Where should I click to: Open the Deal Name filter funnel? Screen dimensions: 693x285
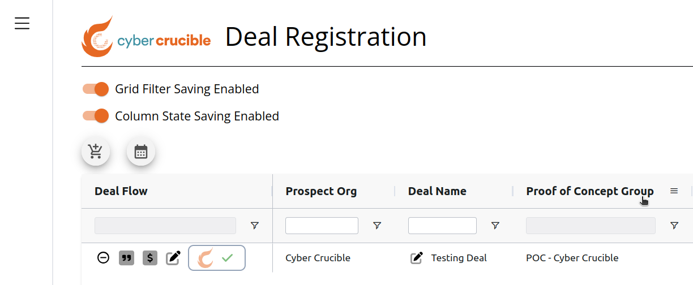[495, 226]
